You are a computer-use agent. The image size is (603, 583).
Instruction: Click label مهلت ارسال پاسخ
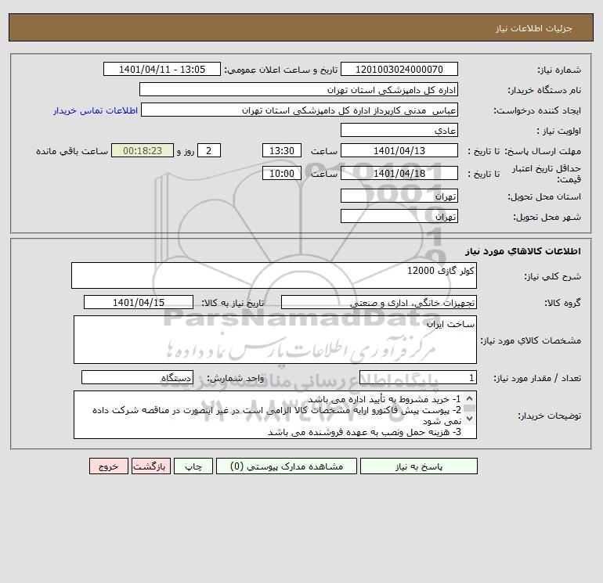[x=542, y=151]
